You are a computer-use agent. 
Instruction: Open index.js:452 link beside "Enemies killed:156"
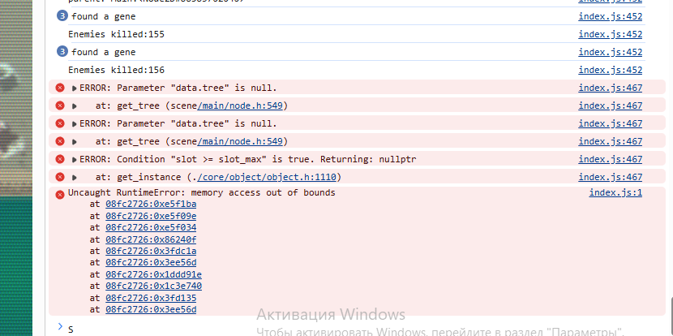[x=610, y=70]
